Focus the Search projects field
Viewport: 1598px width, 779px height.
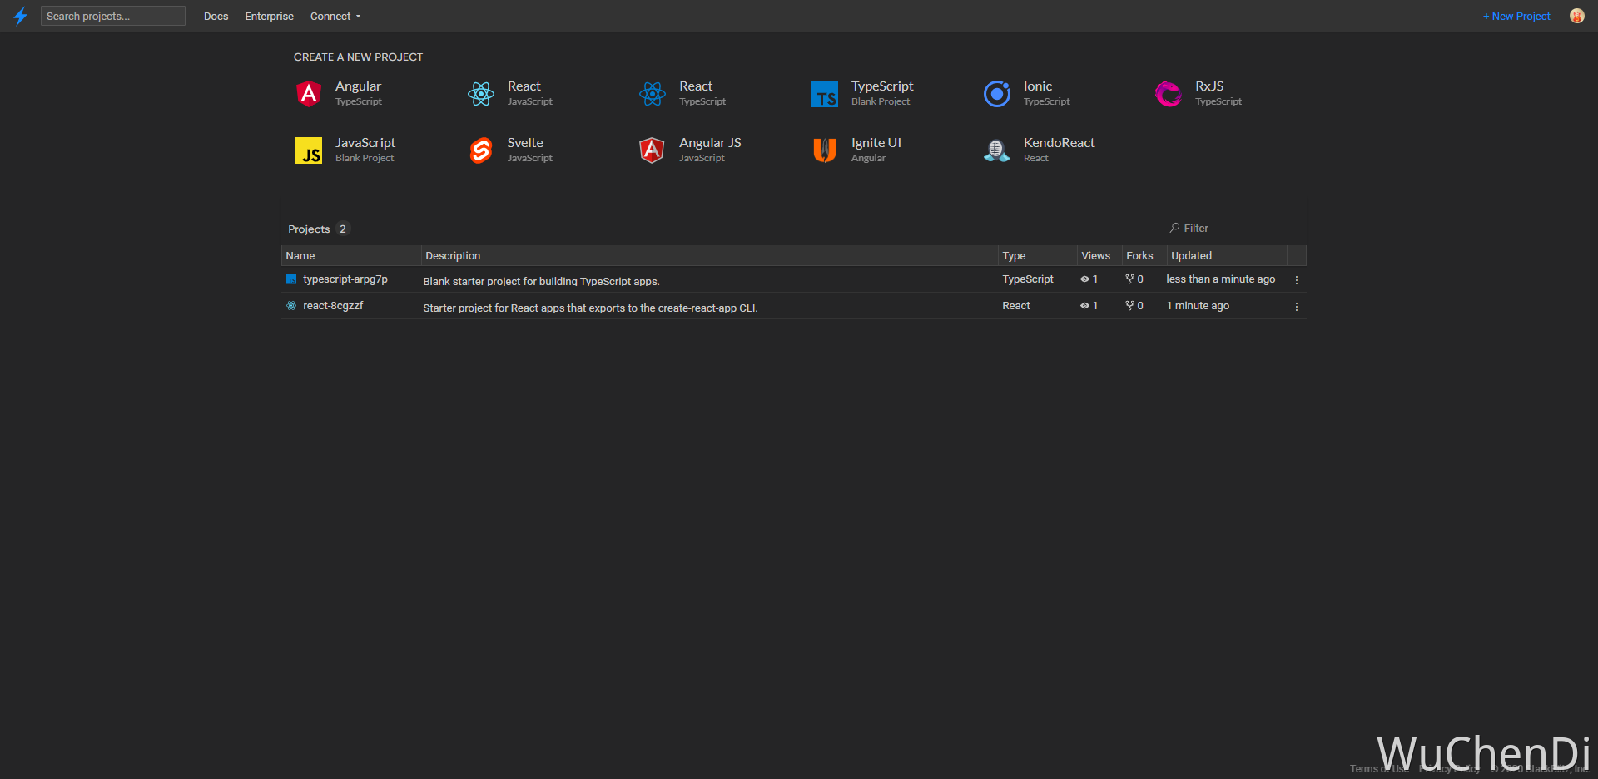click(x=113, y=16)
